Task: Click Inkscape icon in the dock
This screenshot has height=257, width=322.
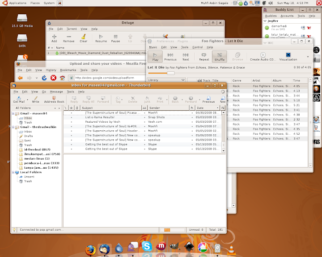Action: pos(189,246)
